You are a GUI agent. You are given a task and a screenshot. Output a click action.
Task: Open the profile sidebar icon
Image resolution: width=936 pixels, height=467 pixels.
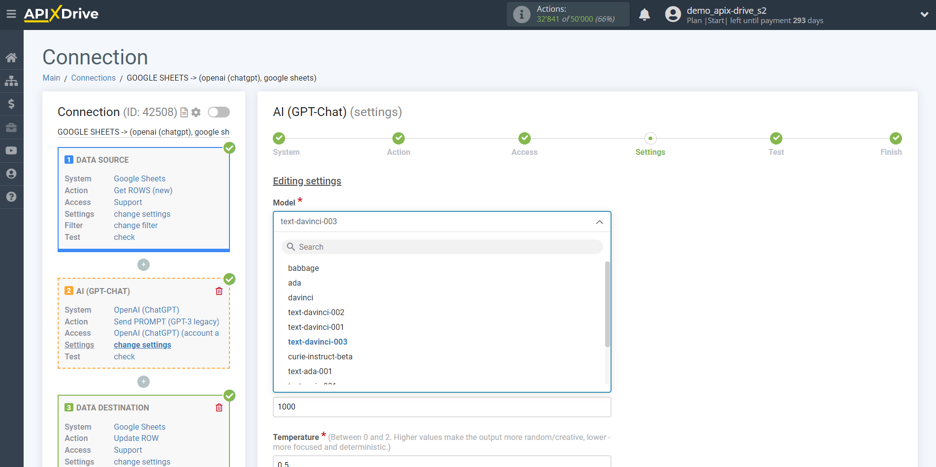coord(11,174)
